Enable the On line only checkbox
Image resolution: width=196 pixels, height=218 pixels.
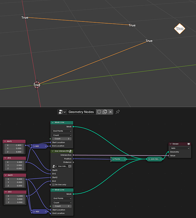click(x=53, y=185)
